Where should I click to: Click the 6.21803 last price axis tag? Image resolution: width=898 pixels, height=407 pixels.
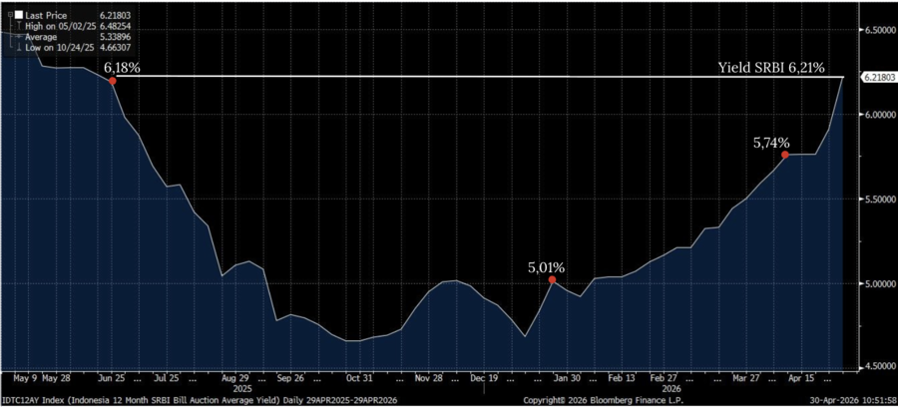(877, 77)
